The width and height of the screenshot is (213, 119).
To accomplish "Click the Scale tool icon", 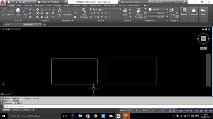I will 42,17.
